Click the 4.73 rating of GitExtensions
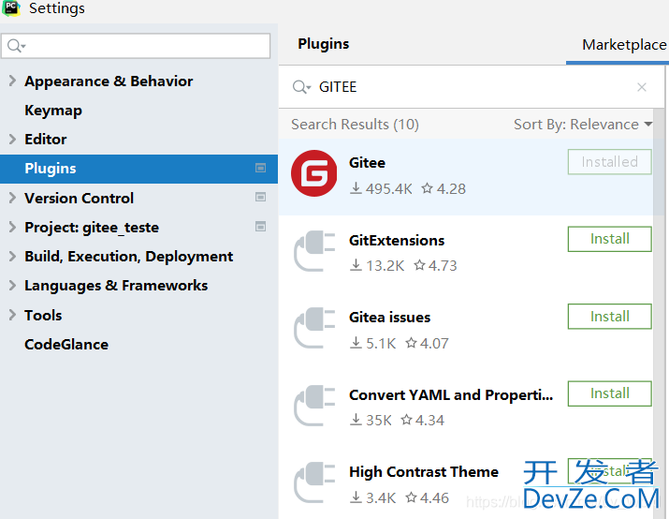 click(x=435, y=266)
